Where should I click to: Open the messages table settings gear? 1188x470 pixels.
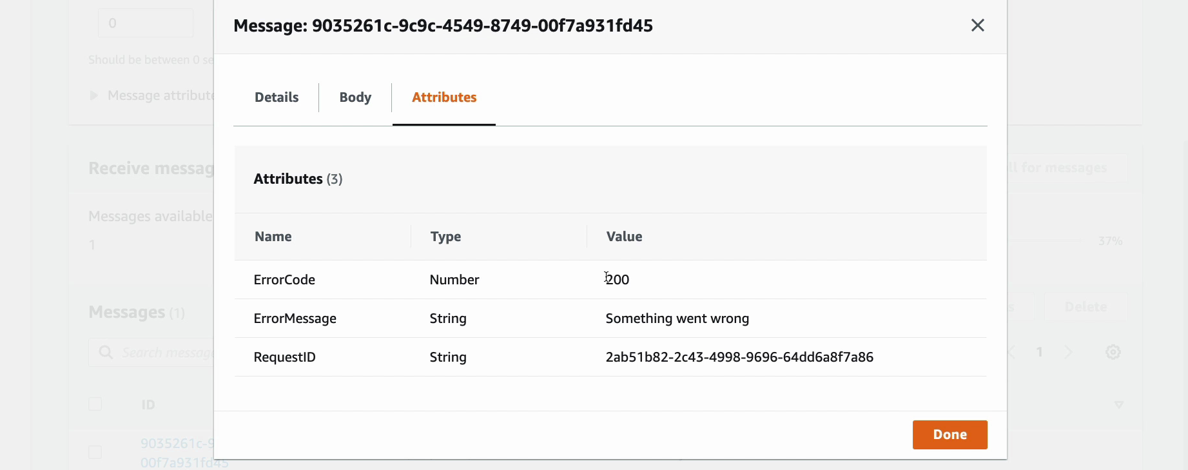(1113, 352)
